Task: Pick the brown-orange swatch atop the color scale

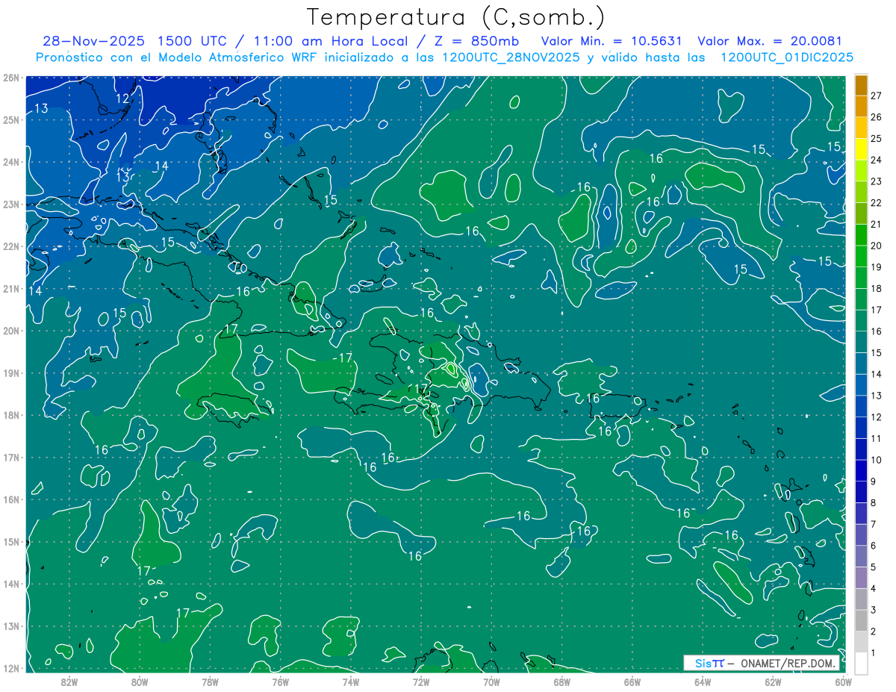Action: pyautogui.click(x=861, y=85)
